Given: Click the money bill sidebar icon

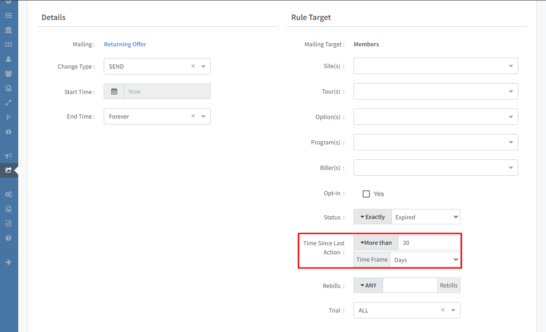Looking at the screenshot, I should coord(8,45).
